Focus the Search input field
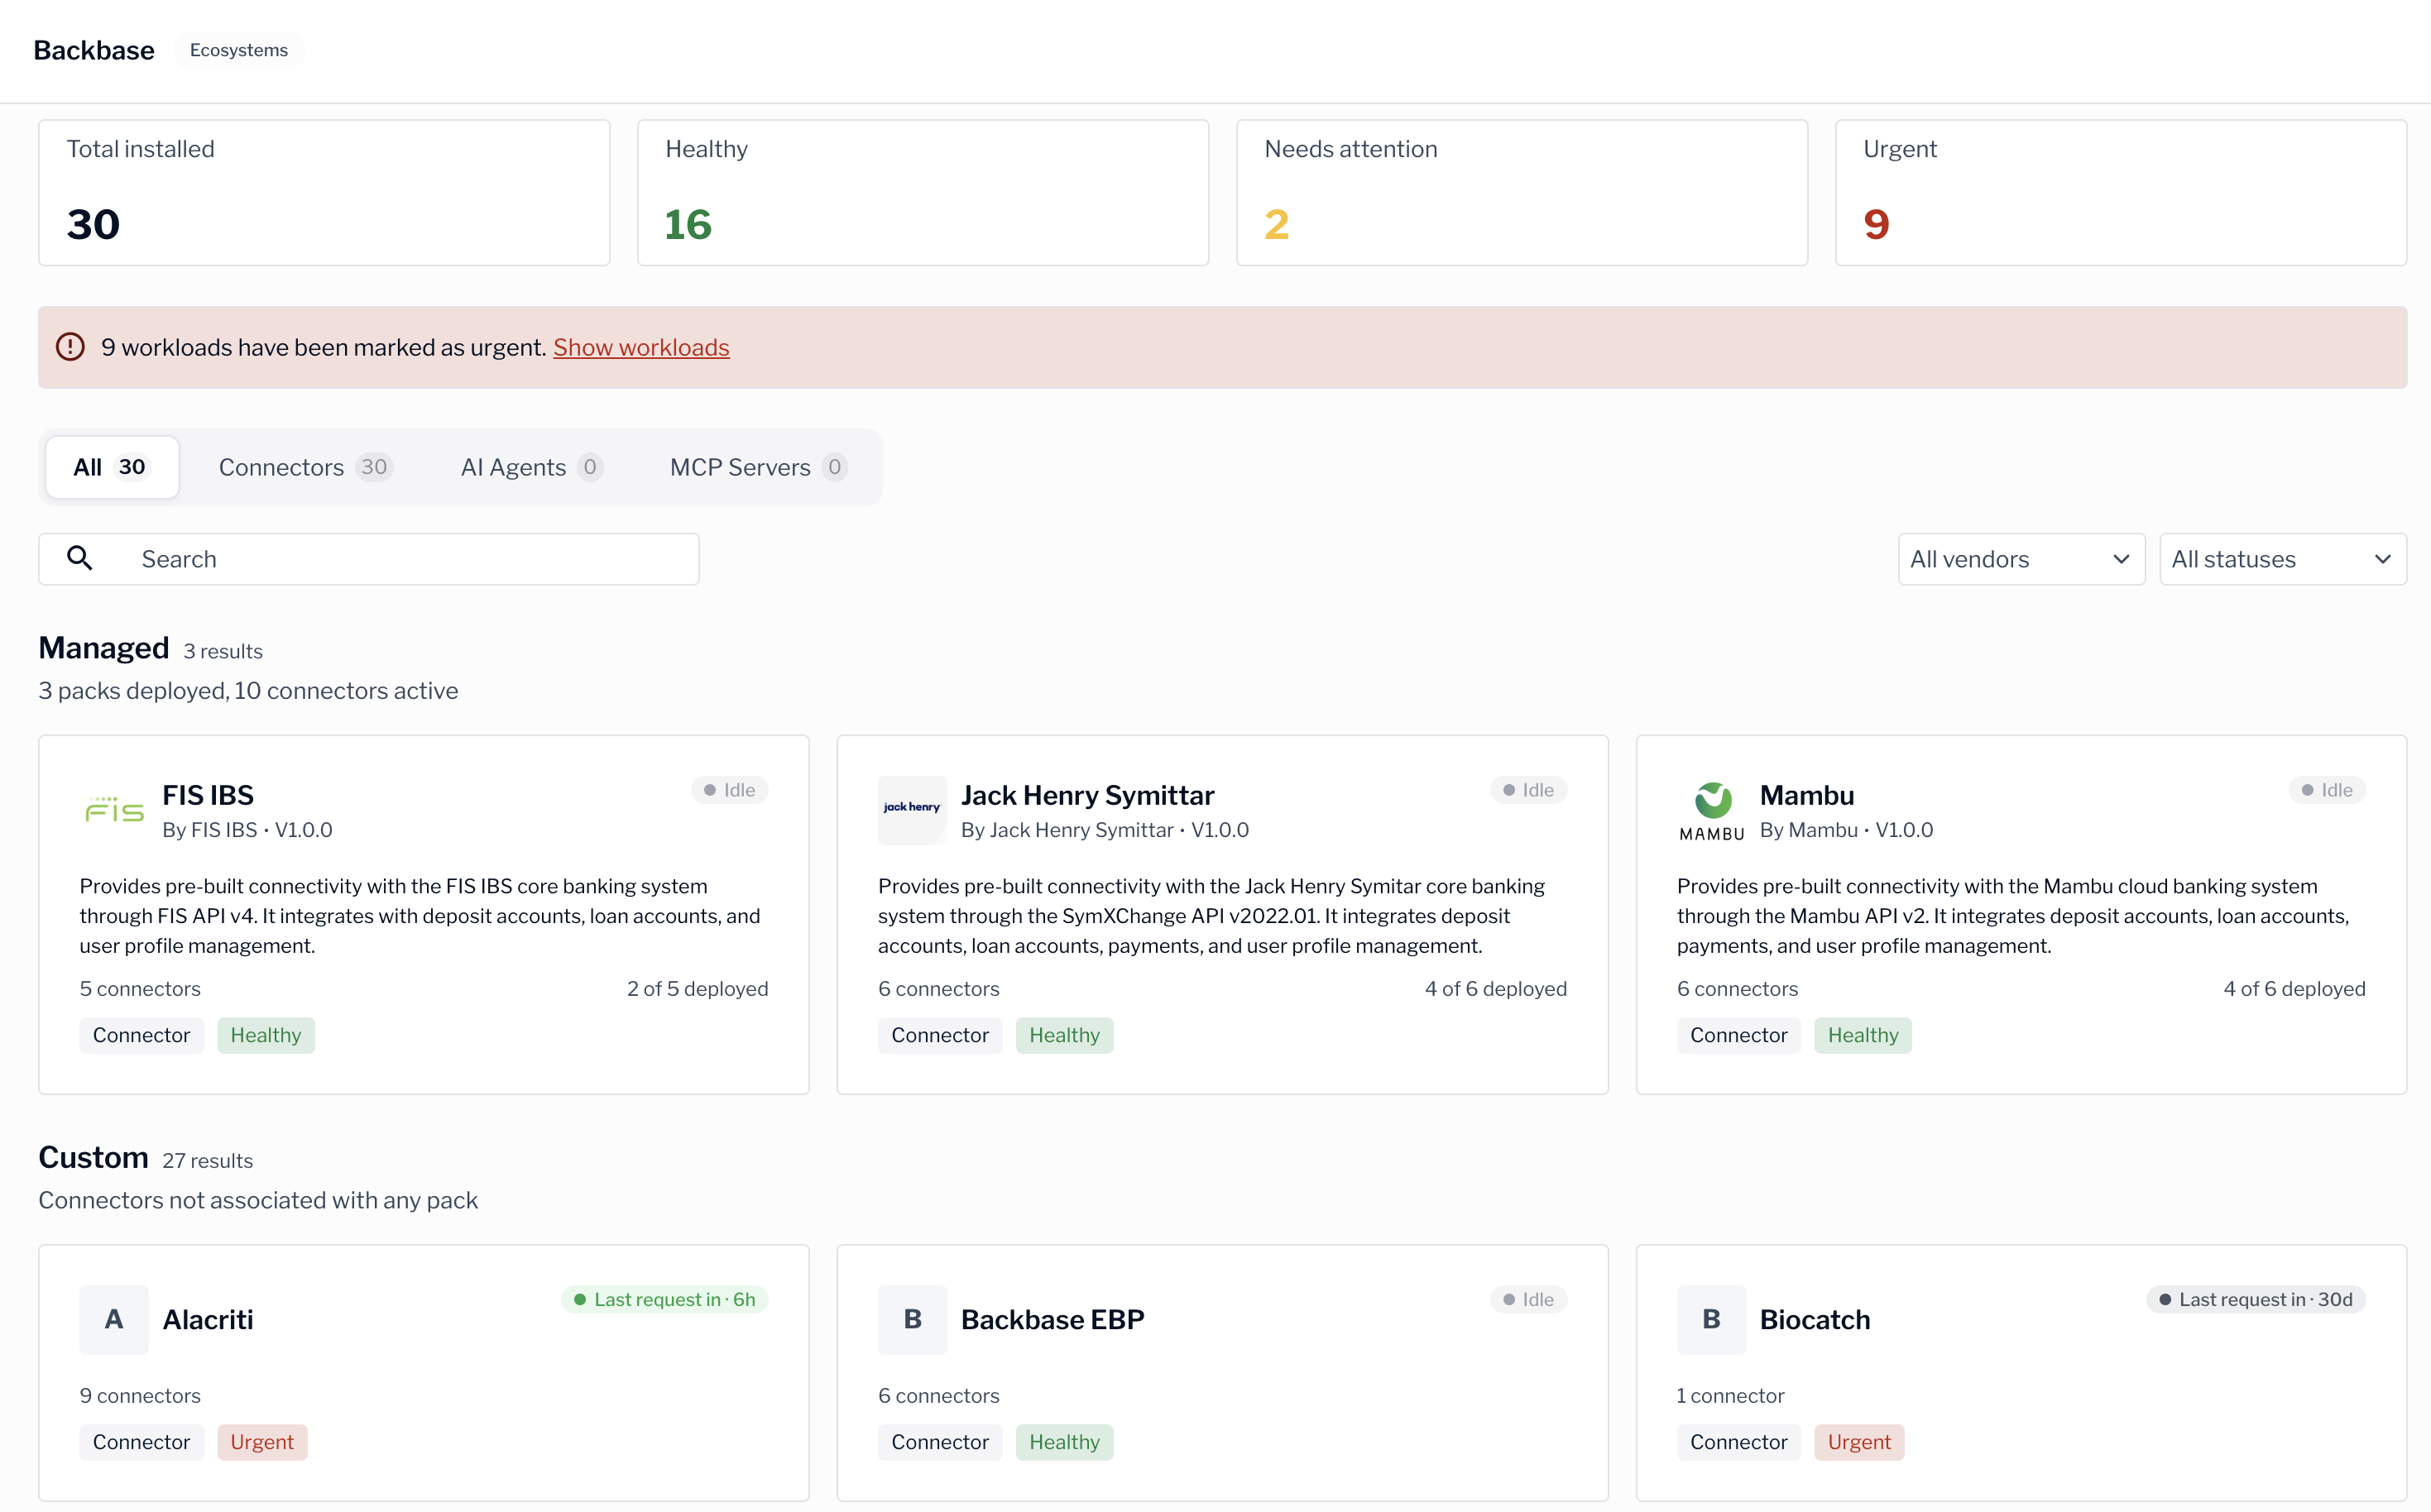The image size is (2431, 1512). [369, 559]
